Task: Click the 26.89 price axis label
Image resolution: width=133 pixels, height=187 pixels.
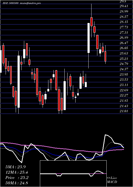Action: [124, 38]
